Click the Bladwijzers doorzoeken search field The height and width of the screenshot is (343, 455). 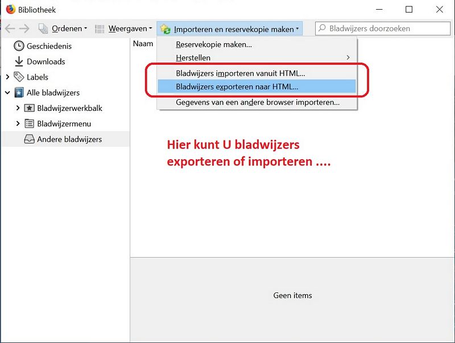[383, 28]
